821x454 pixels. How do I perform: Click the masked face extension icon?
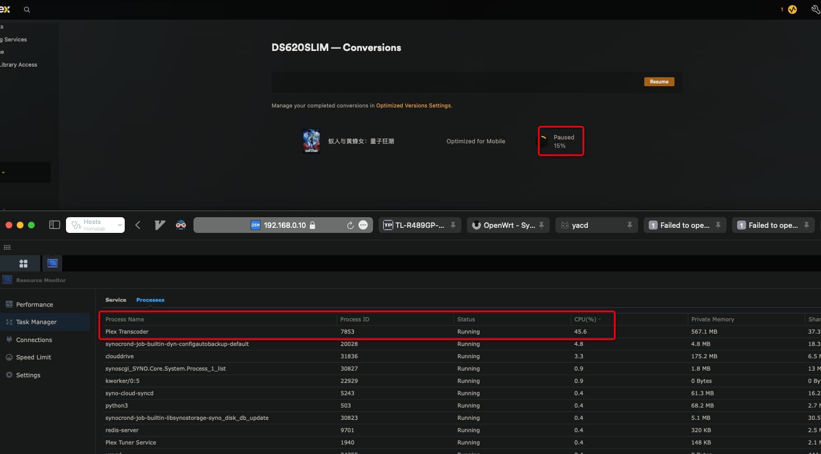[181, 225]
